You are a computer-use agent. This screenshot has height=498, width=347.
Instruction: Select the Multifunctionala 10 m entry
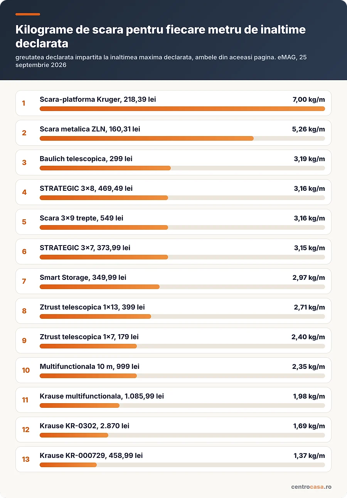pyautogui.click(x=173, y=370)
